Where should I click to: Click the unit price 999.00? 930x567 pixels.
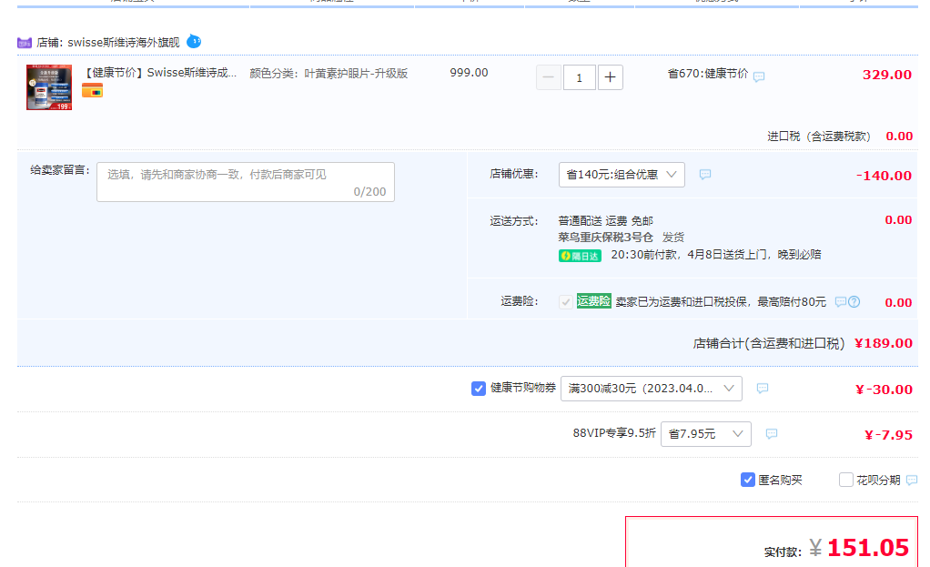tap(469, 73)
